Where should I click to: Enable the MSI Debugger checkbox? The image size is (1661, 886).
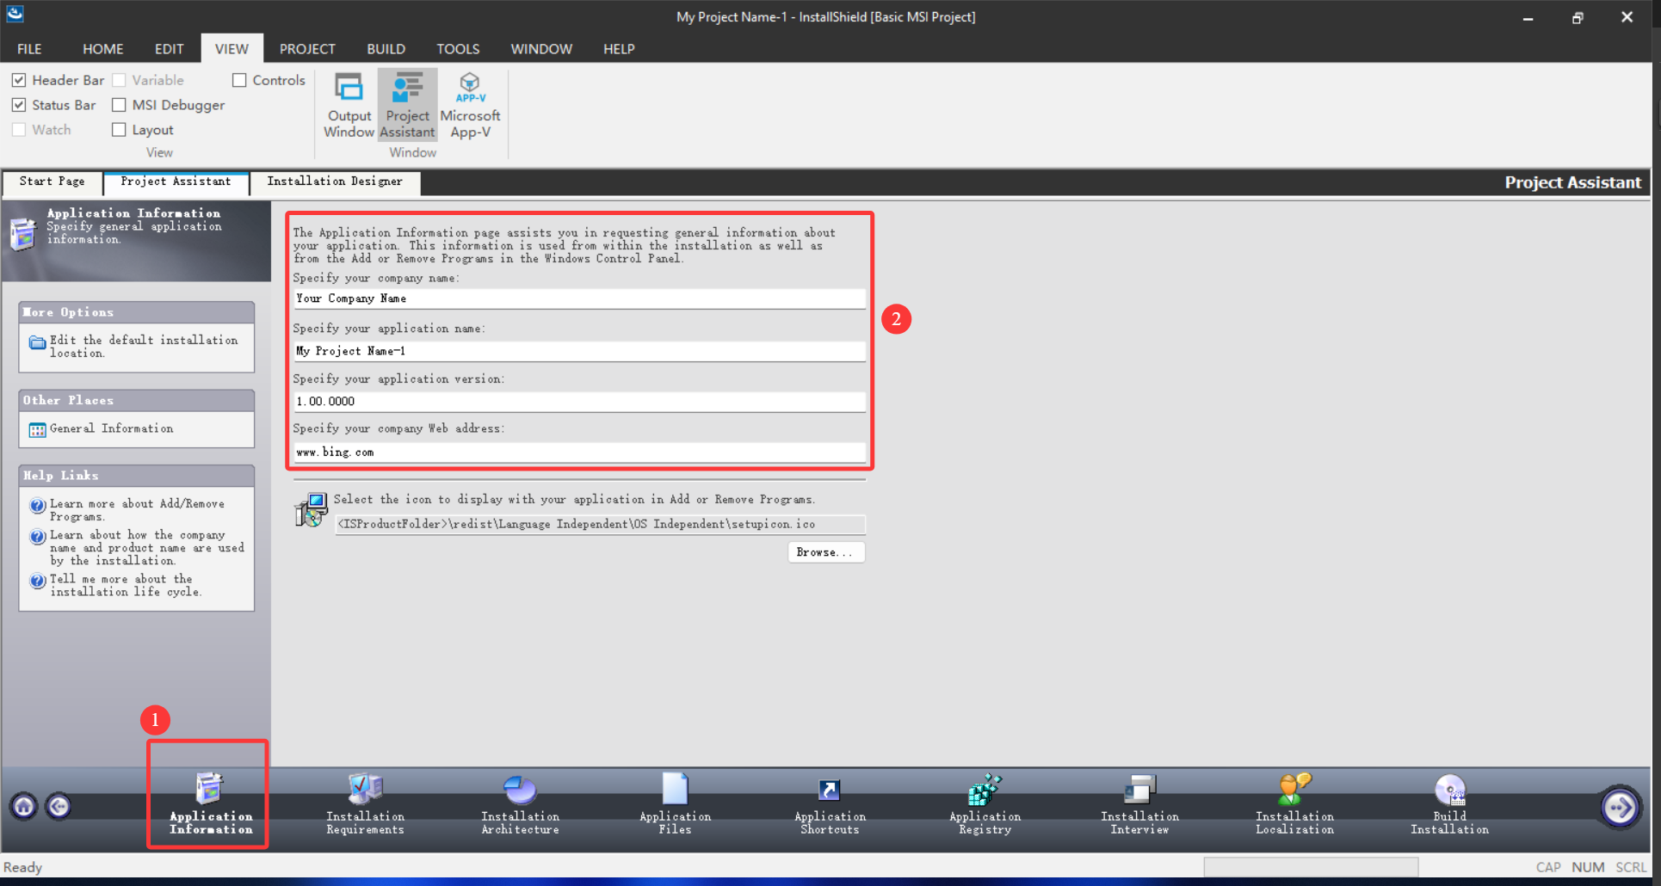coord(119,105)
